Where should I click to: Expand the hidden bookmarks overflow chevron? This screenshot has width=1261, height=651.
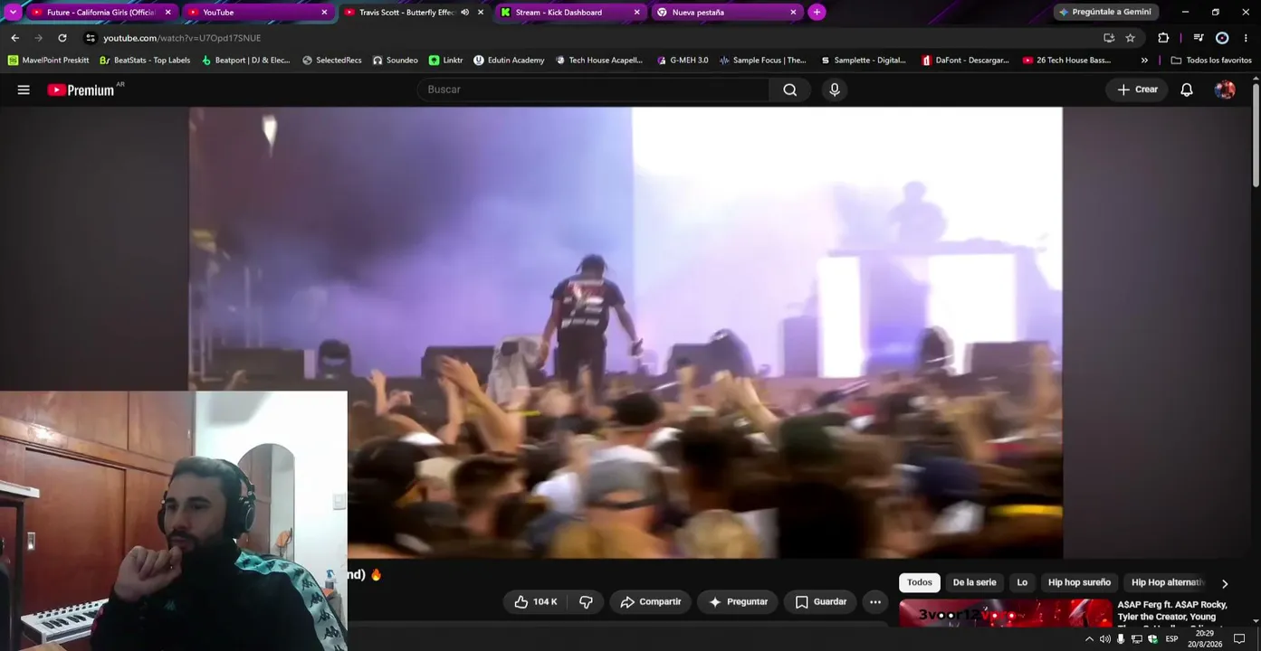pyautogui.click(x=1144, y=61)
